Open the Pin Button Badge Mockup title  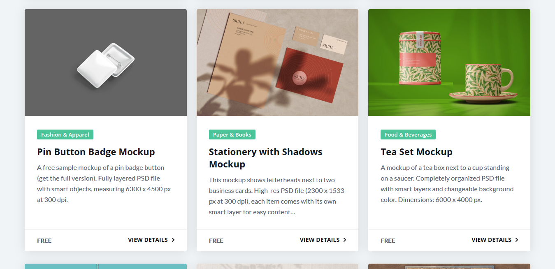(x=96, y=152)
